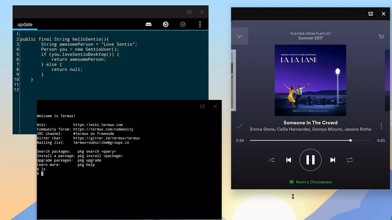
Task: Close the code editor window
Action: point(202,12)
